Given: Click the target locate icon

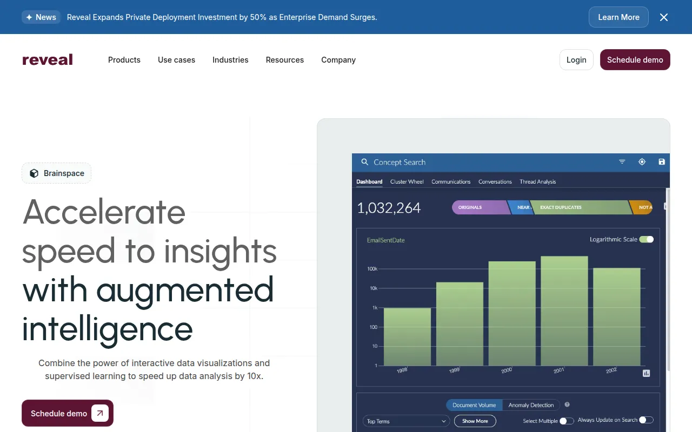Looking at the screenshot, I should (x=642, y=161).
